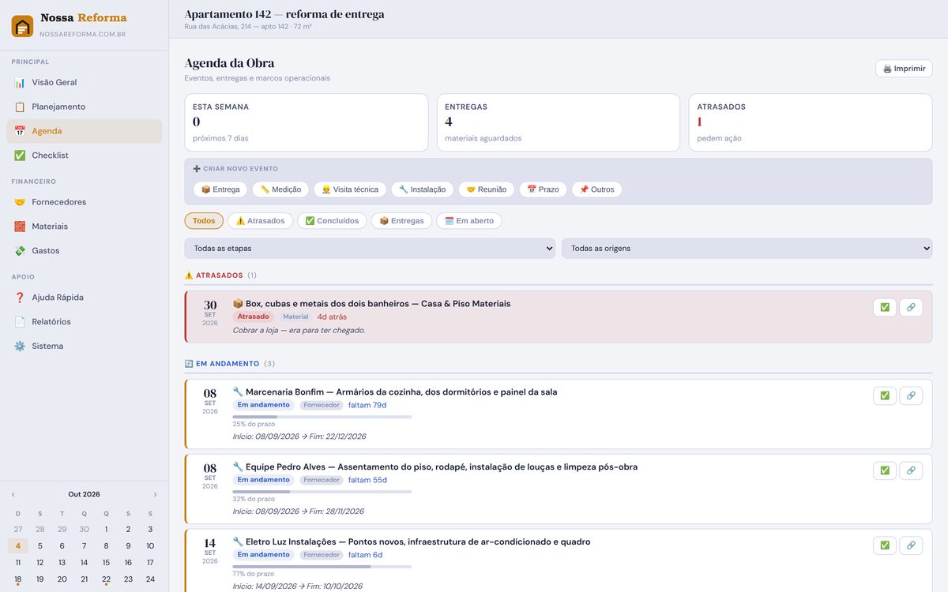The width and height of the screenshot is (948, 592).
Task: Click Apartamento 142 project title
Action: pos(284,14)
